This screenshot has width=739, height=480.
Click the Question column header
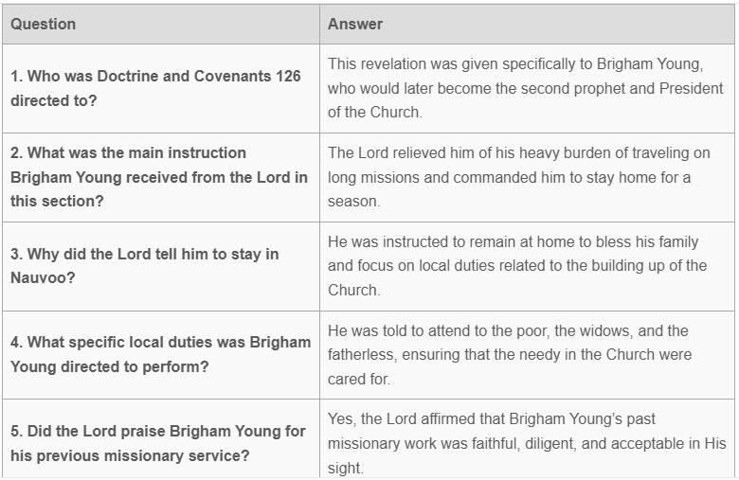coord(44,24)
